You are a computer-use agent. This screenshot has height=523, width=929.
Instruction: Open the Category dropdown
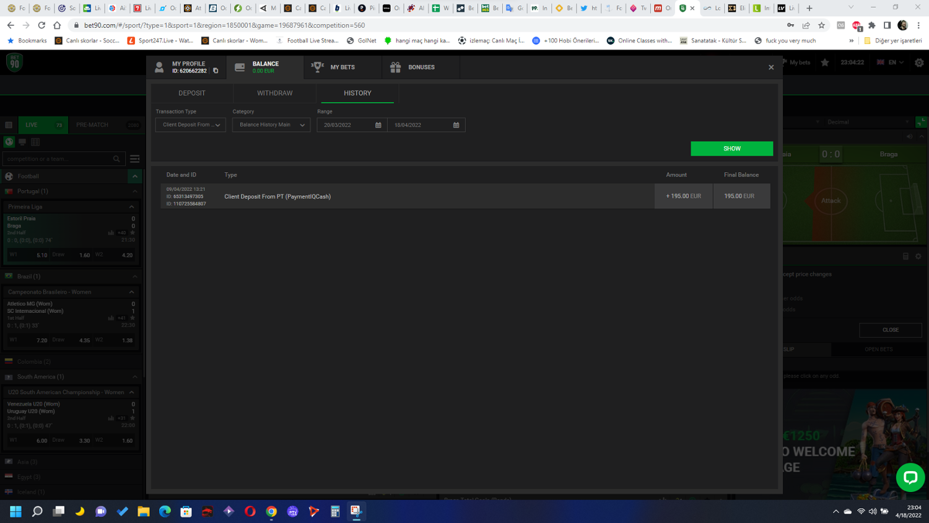point(271,125)
